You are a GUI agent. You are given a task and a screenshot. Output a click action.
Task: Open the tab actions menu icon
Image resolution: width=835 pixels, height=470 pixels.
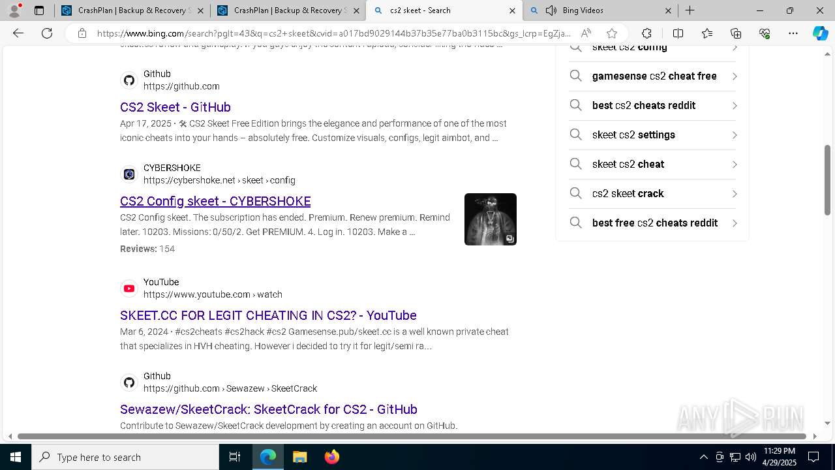pos(39,10)
